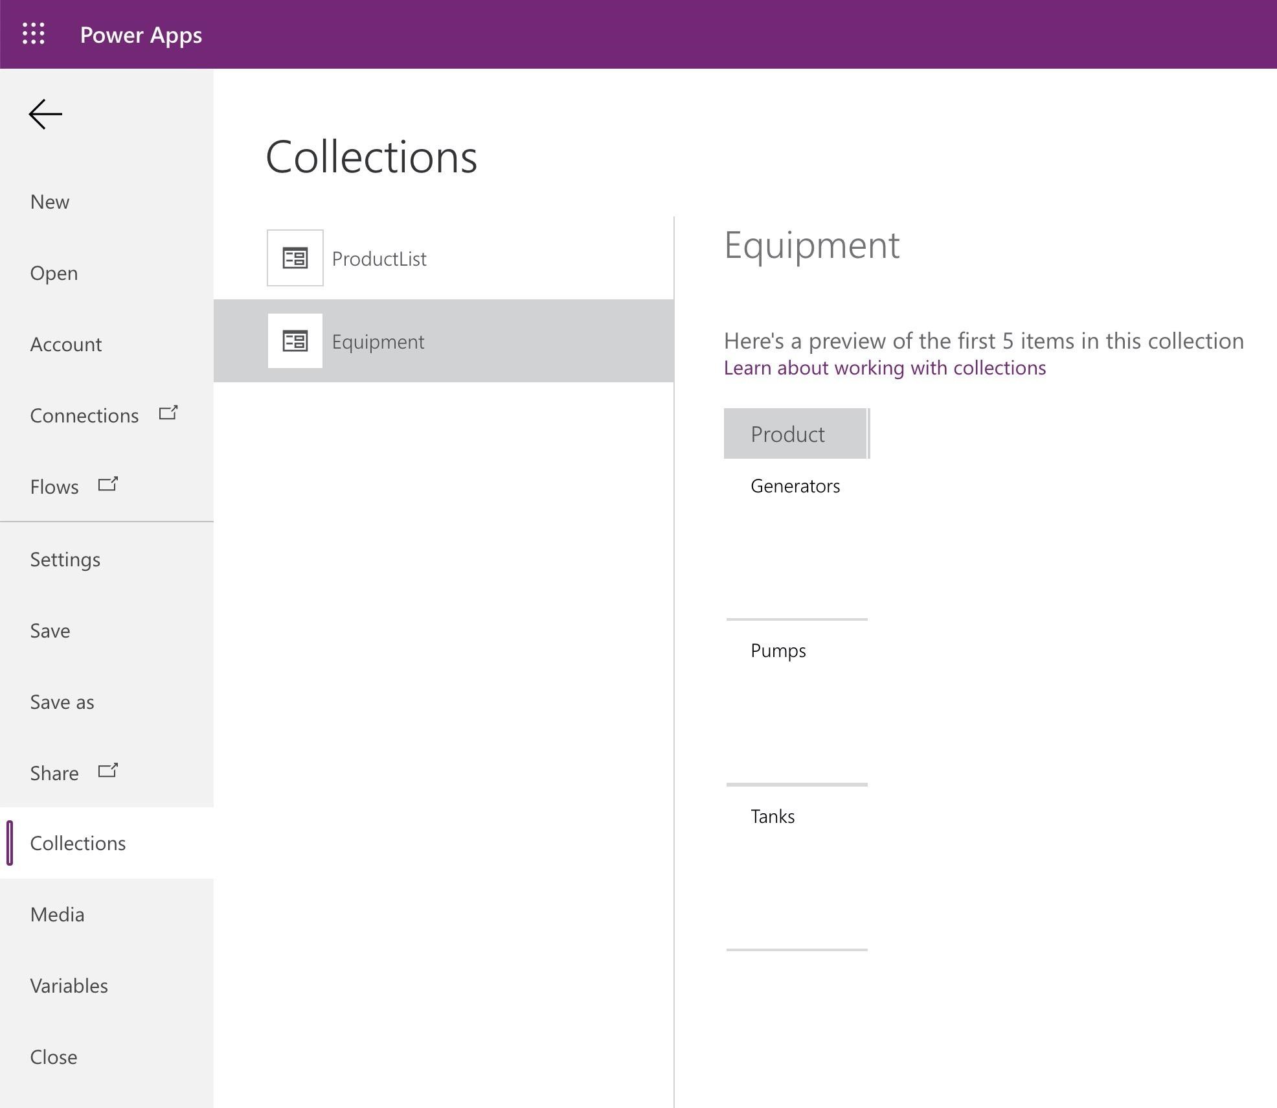Click the ProductList collection table icon
The width and height of the screenshot is (1277, 1108).
pyautogui.click(x=295, y=258)
